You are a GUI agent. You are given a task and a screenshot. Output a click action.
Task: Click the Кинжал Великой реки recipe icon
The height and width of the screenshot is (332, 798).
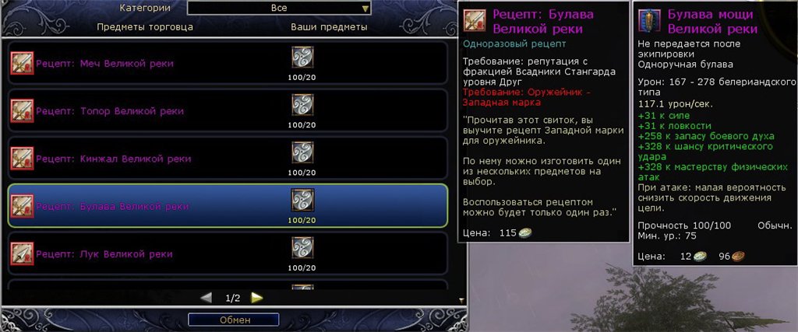[22, 159]
